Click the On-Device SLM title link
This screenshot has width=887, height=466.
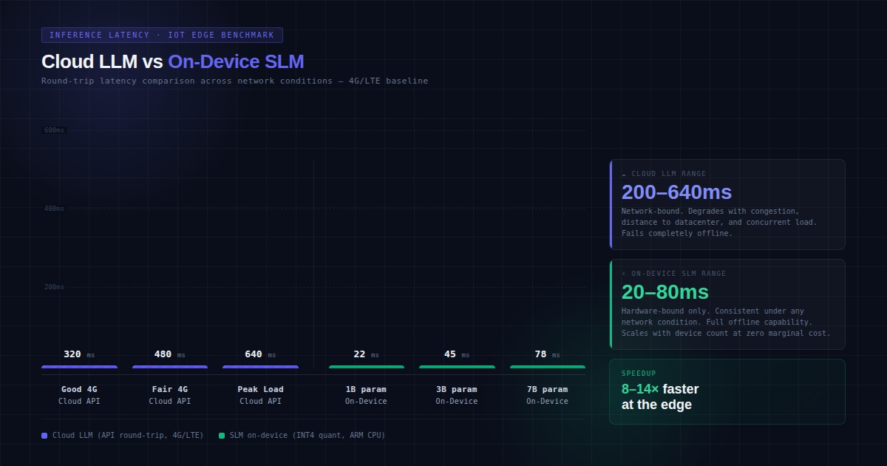tap(235, 61)
